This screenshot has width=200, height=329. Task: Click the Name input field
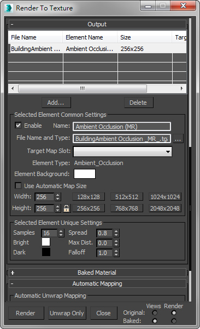pyautogui.click(x=122, y=127)
